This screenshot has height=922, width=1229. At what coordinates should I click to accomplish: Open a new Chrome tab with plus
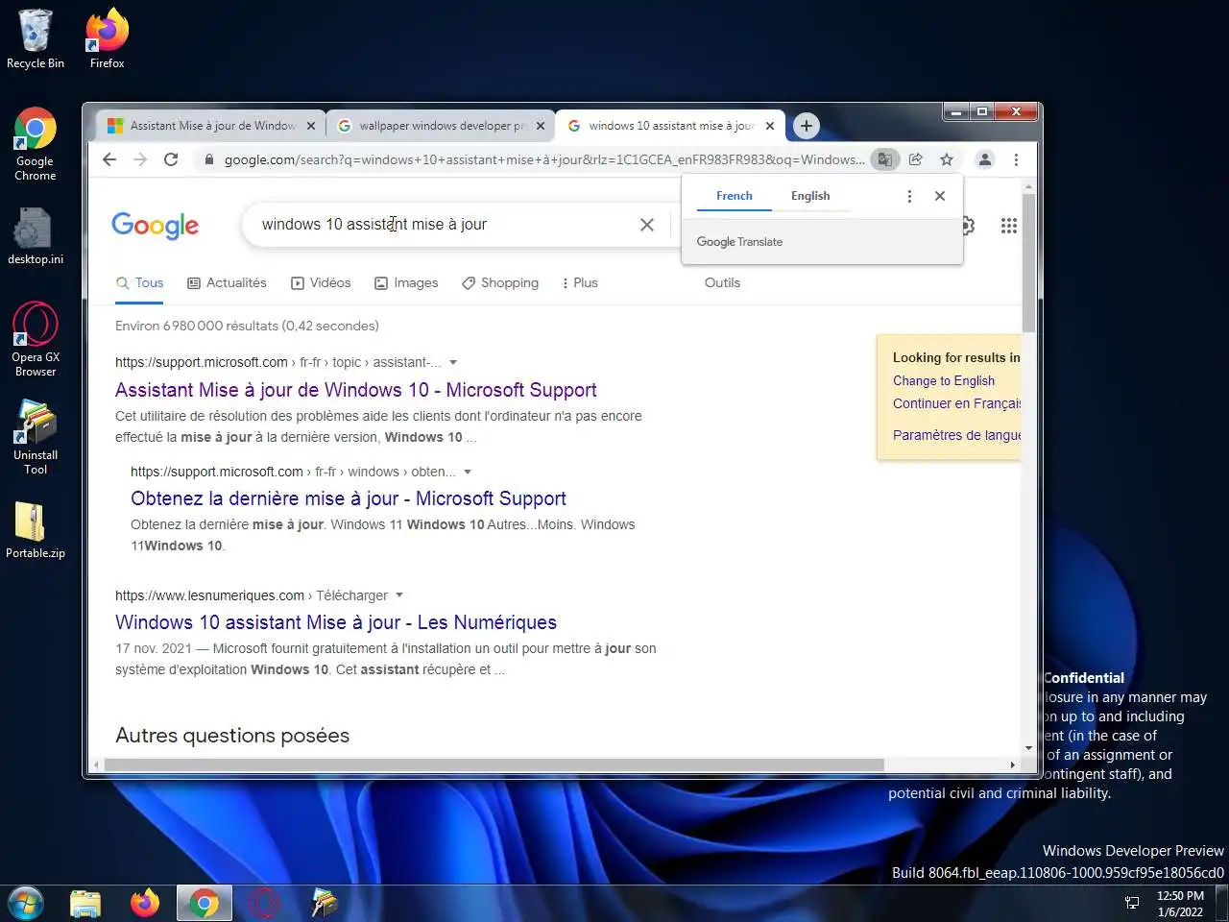[807, 126]
